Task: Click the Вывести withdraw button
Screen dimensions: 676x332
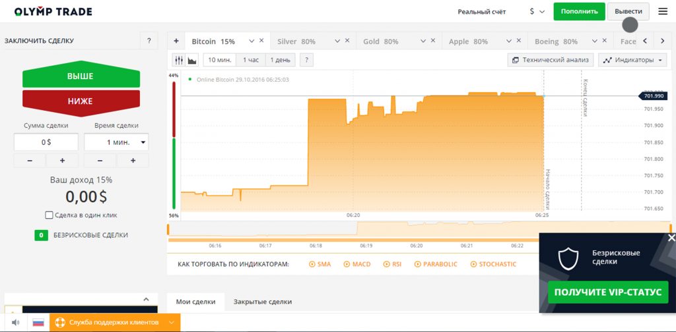Action: click(x=628, y=12)
